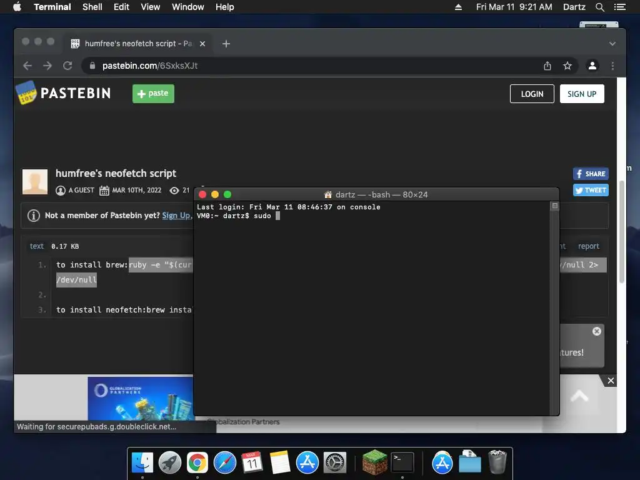Screen dimensions: 640x480
Task: Create a new paste
Action: pyautogui.click(x=153, y=94)
